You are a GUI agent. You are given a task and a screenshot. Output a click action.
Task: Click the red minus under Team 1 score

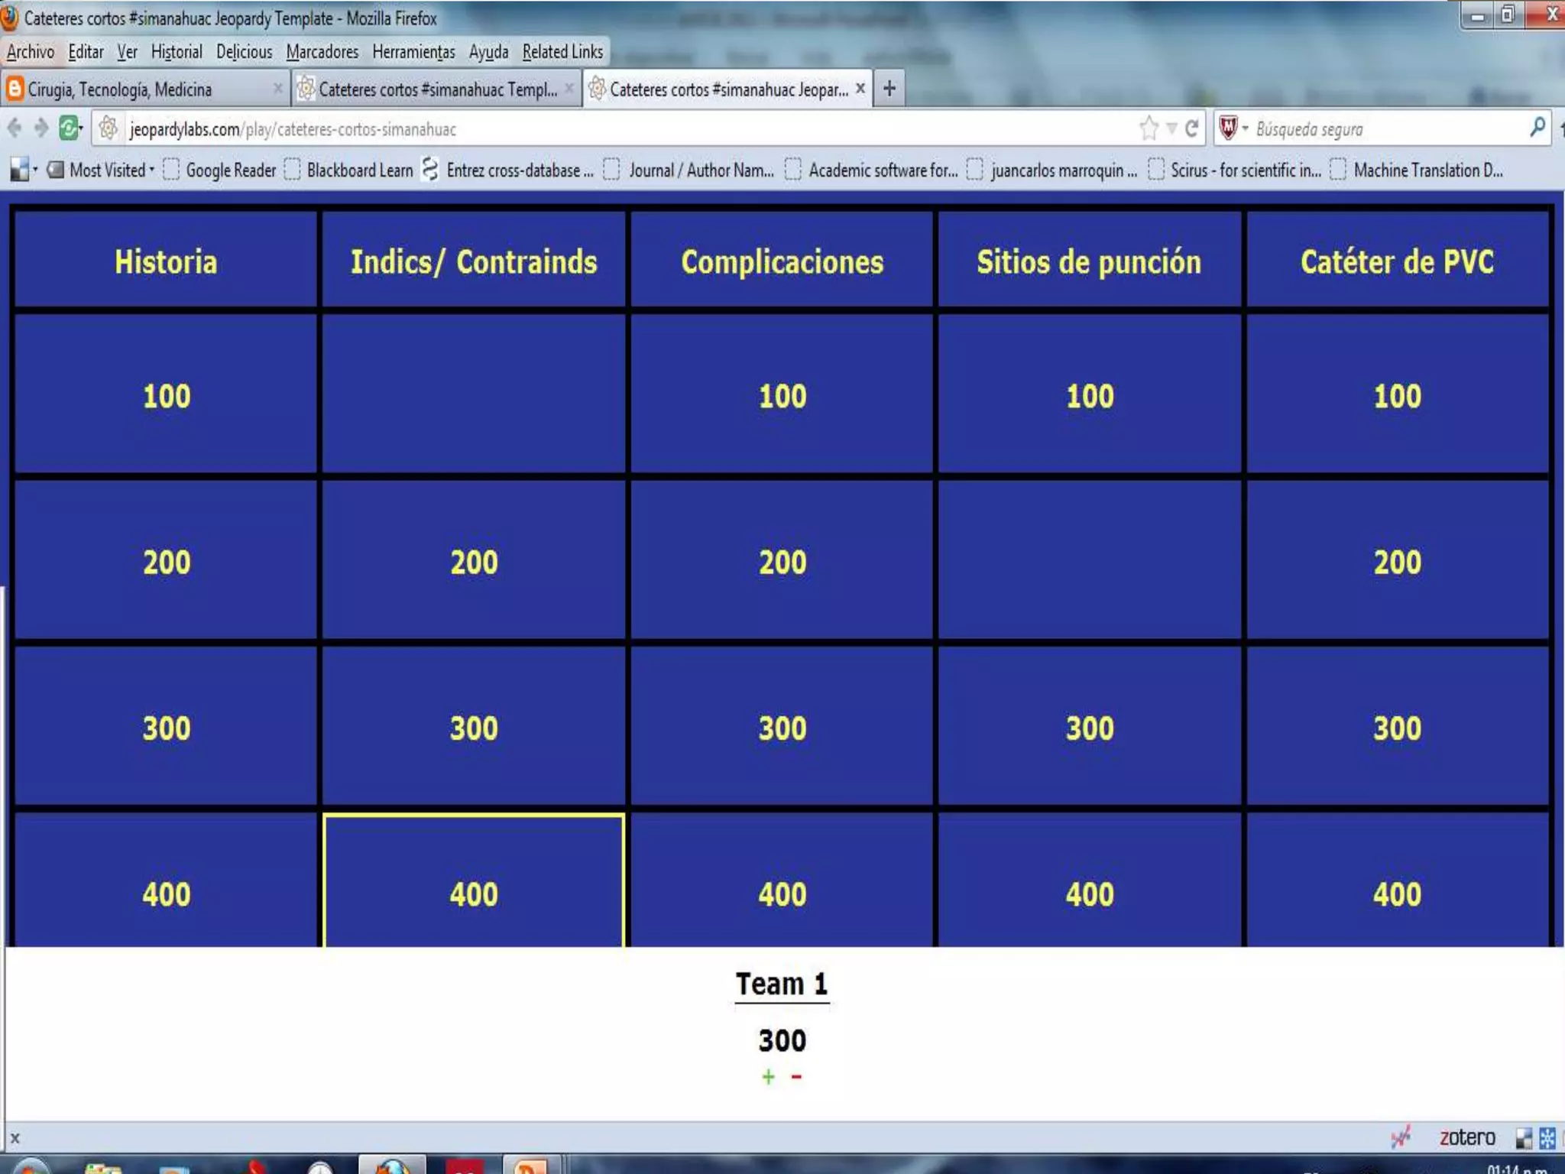tap(796, 1077)
